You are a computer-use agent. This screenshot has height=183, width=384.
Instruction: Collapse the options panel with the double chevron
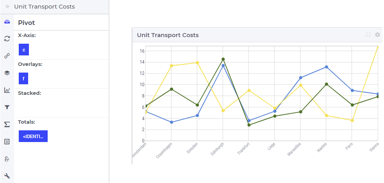[7, 7]
